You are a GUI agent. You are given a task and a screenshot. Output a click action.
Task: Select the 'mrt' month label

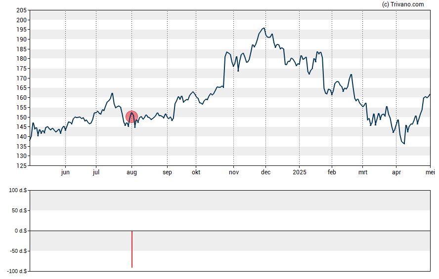point(363,172)
